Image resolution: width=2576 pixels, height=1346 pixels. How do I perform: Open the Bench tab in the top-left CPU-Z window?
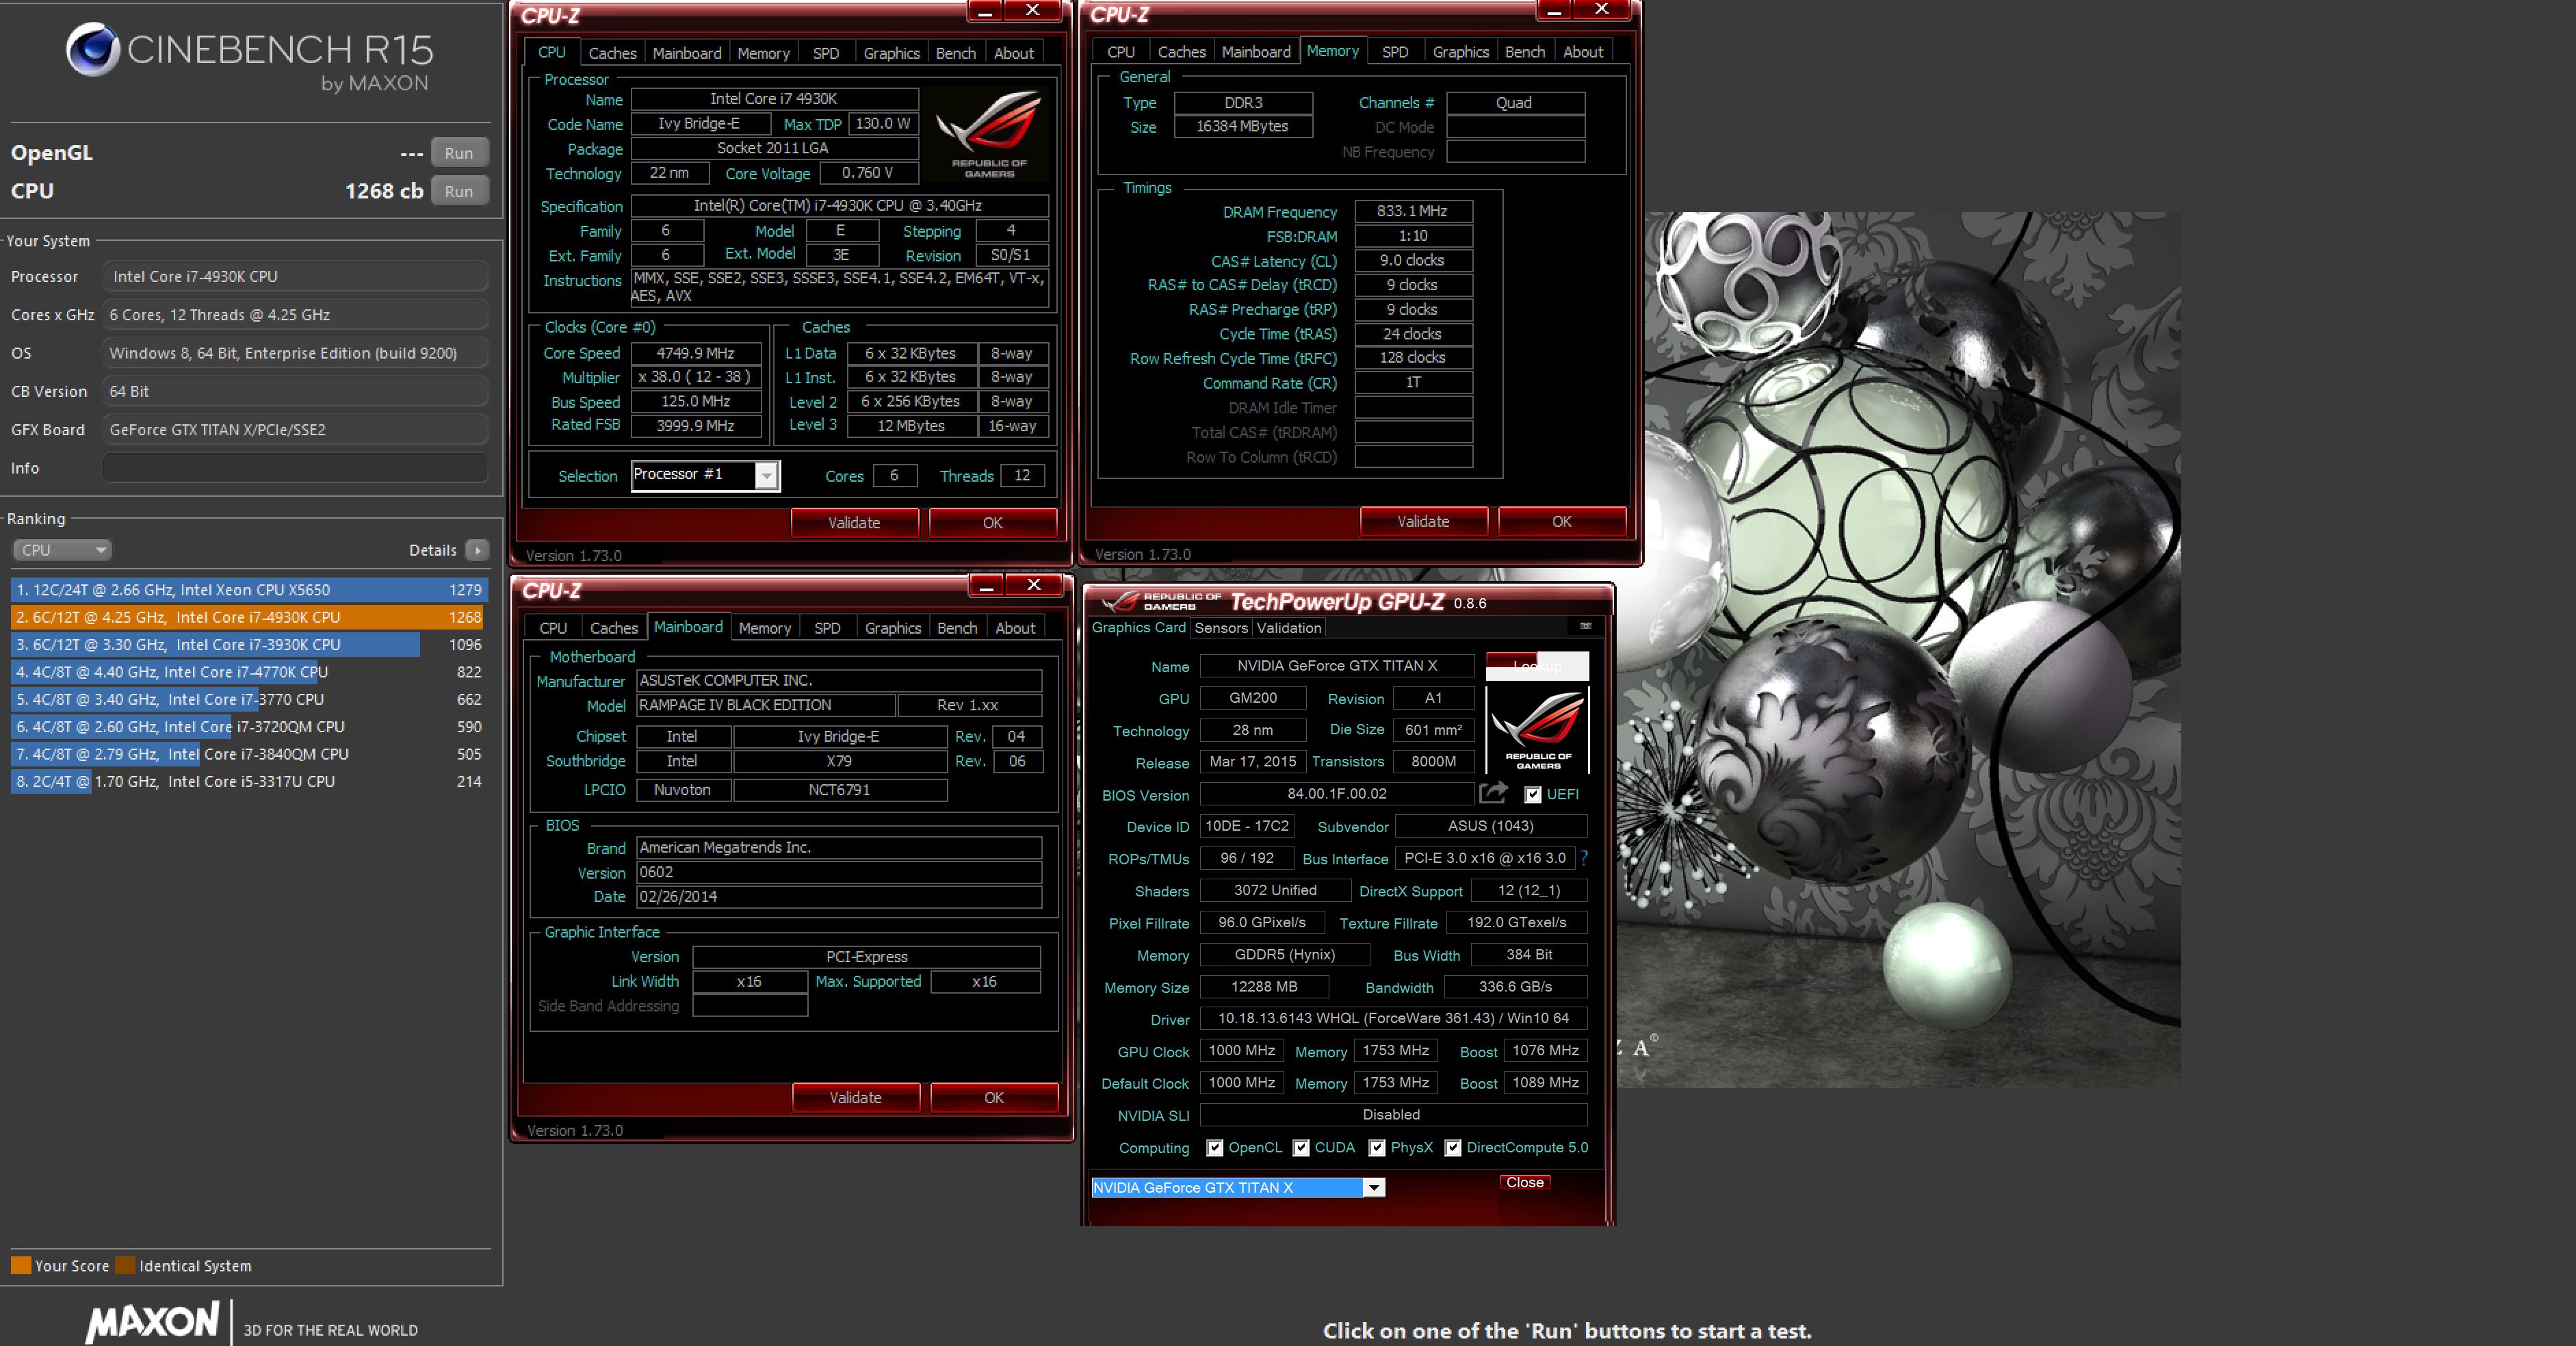click(955, 53)
